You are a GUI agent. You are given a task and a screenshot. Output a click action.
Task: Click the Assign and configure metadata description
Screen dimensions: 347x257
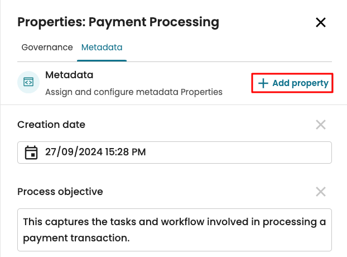[133, 92]
